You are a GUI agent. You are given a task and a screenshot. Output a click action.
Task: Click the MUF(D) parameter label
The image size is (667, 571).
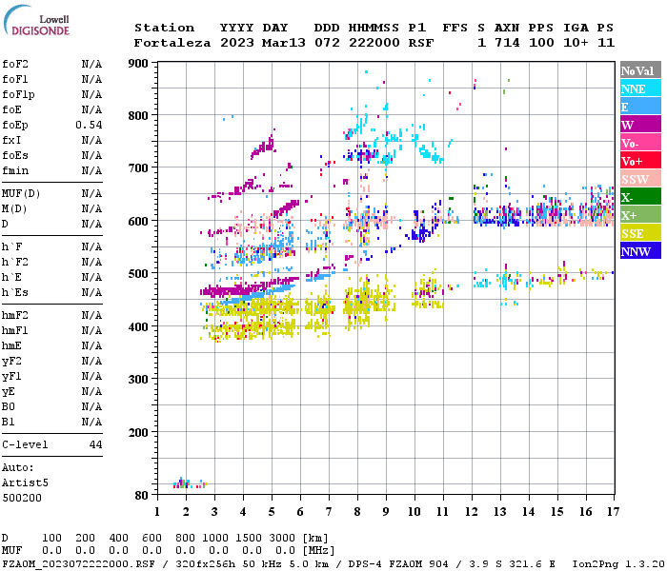pos(21,194)
